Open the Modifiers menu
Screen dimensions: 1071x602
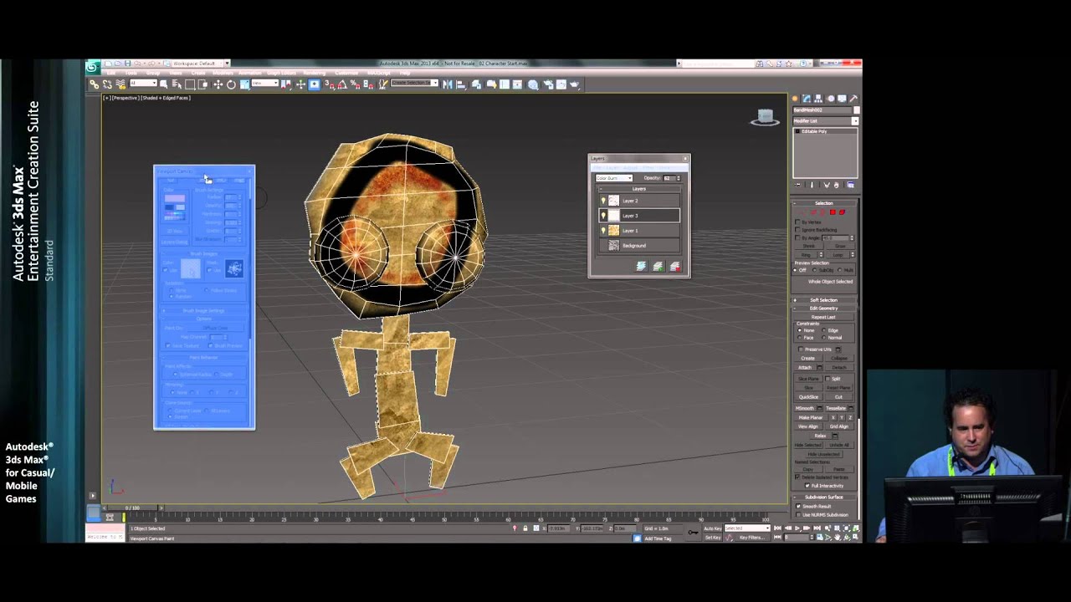coord(223,73)
